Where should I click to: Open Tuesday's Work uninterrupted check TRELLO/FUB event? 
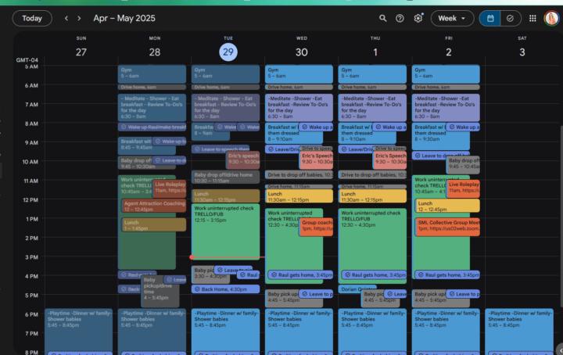pos(225,231)
